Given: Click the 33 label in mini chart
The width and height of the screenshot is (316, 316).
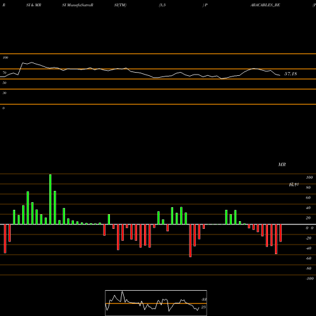Looking at the screenshot, I should point(204,300).
